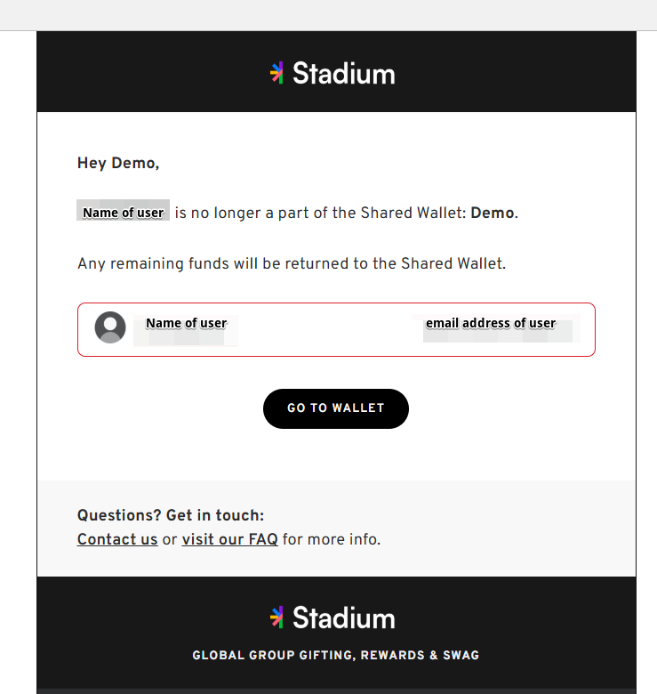Image resolution: width=657 pixels, height=694 pixels.
Task: Click the Questions? Get in touch heading
Action: point(171,515)
